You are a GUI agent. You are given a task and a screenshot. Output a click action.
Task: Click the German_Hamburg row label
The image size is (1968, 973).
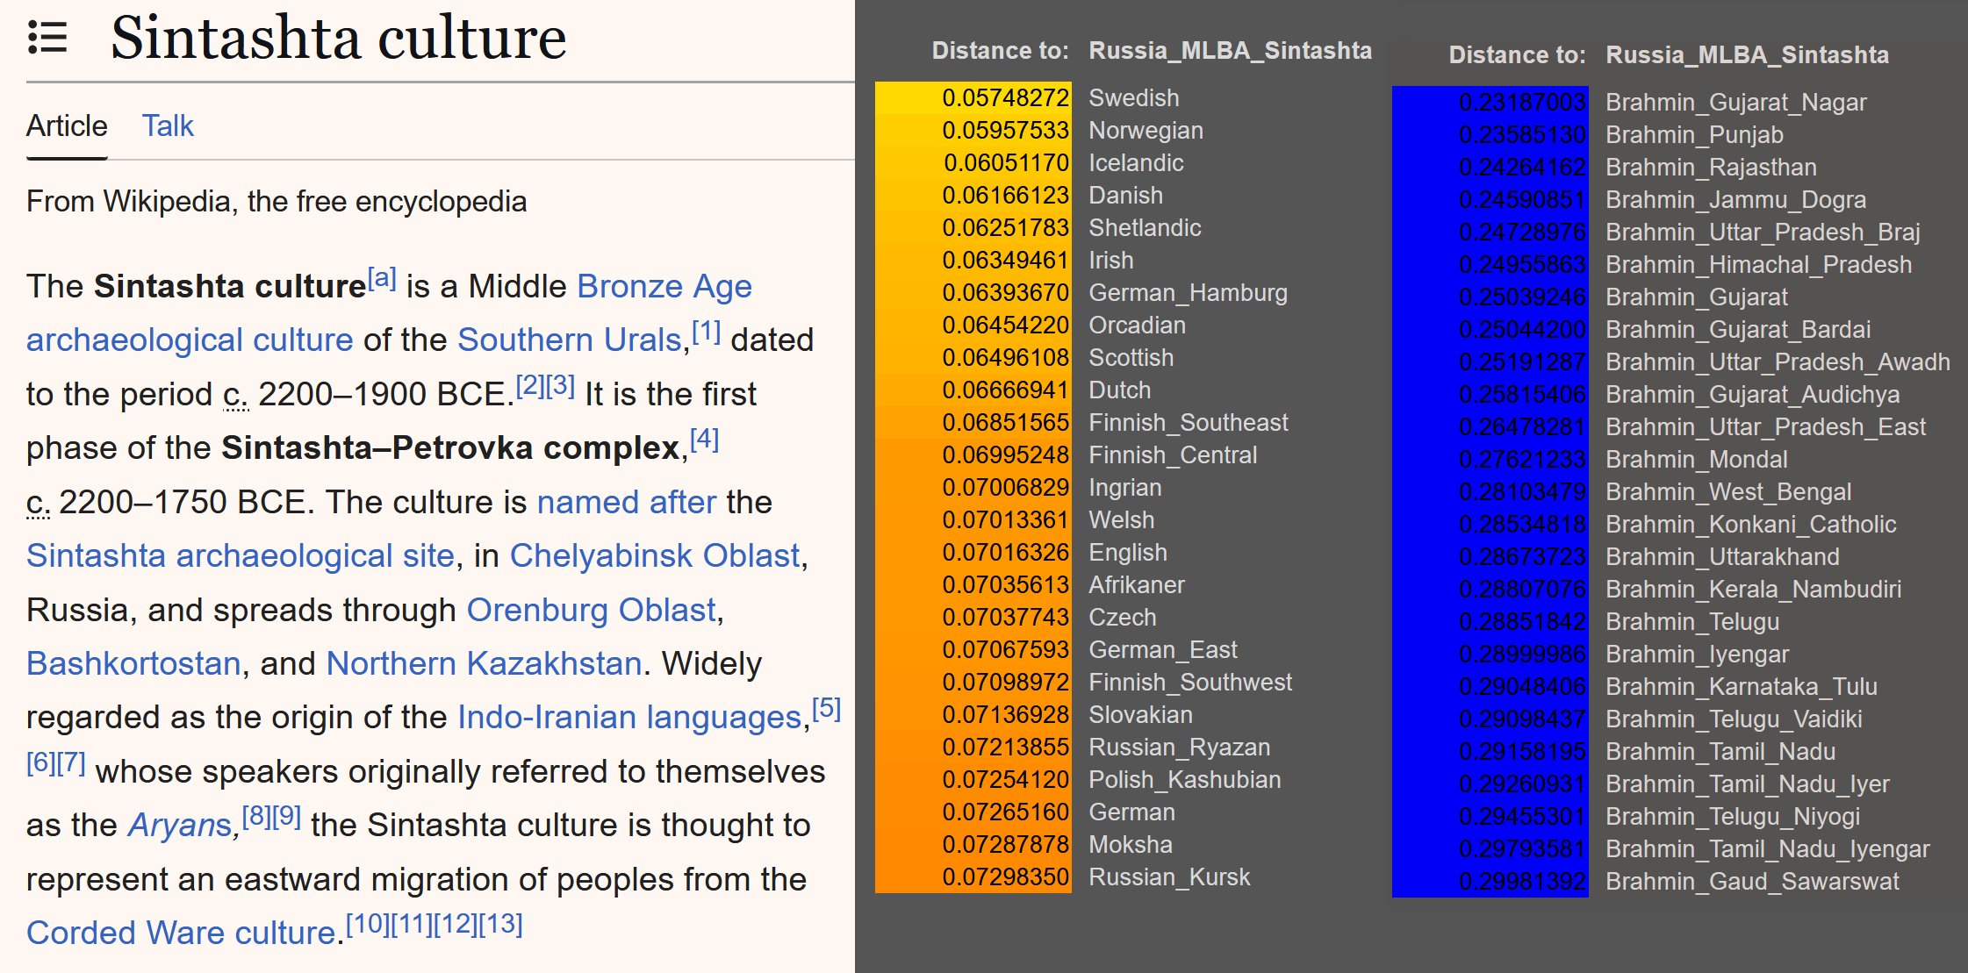pos(1189,293)
